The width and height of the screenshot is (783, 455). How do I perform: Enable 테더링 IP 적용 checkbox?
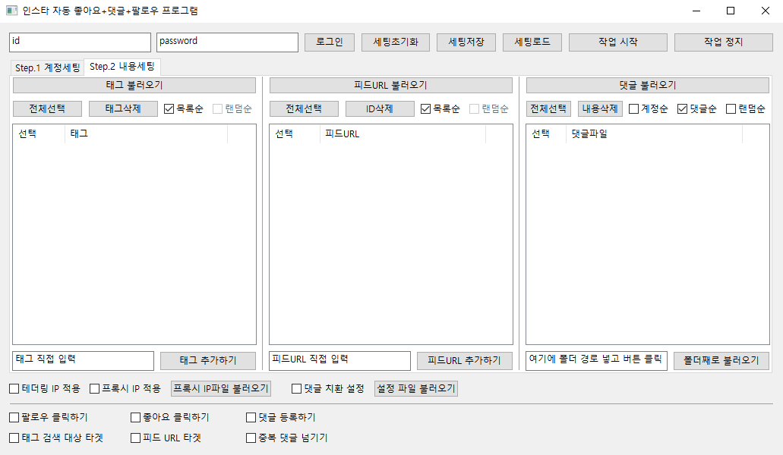coord(14,389)
